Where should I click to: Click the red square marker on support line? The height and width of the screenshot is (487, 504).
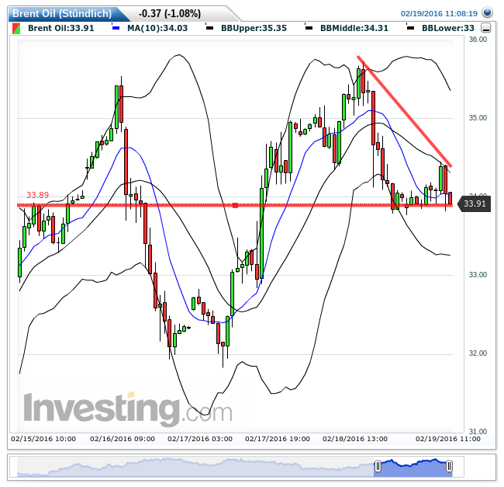point(235,205)
